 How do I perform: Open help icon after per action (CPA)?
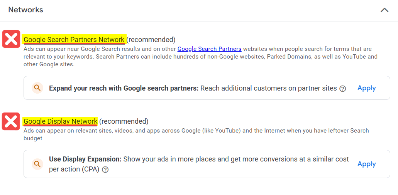pos(105,170)
